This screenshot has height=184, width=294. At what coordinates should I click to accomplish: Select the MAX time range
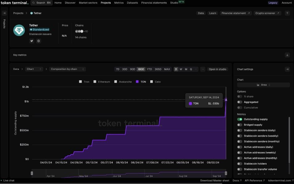167,69
